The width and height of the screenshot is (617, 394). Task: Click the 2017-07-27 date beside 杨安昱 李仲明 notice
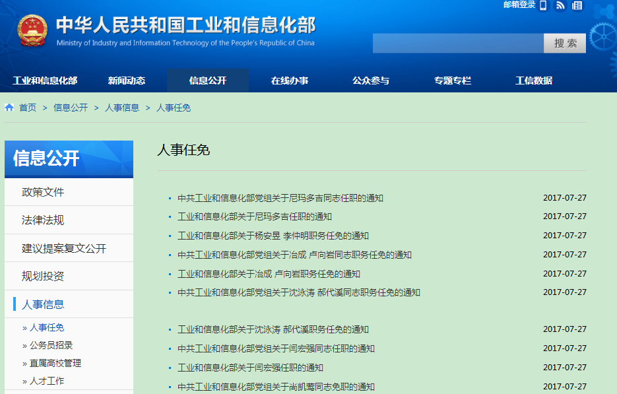(565, 236)
